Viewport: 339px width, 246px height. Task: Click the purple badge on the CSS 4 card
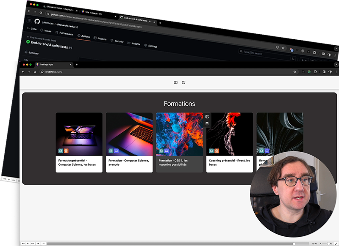tap(167, 151)
